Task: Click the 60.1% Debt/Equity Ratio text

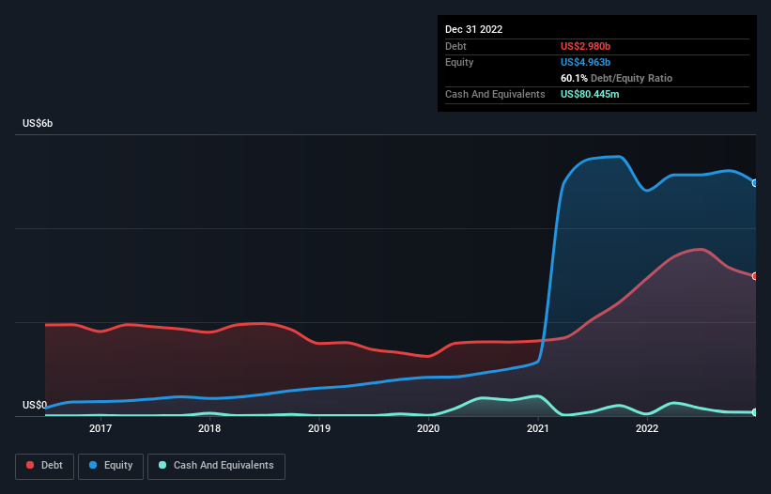Action: point(617,78)
